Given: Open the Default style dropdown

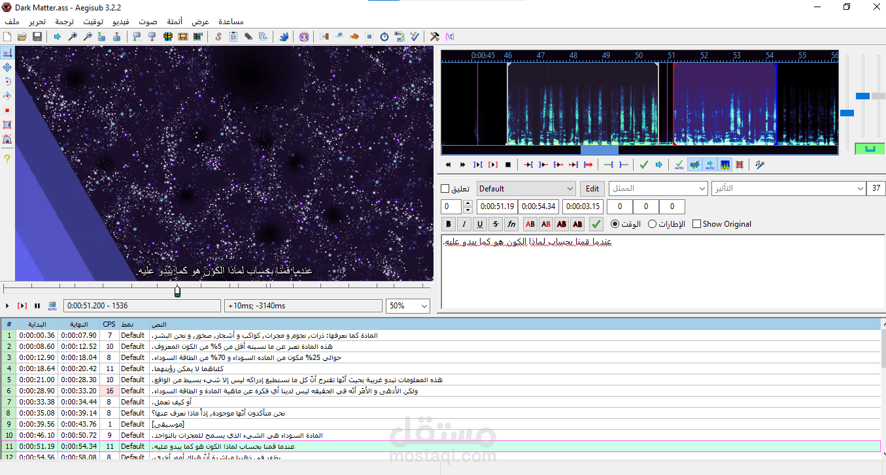Looking at the screenshot, I should pos(526,189).
